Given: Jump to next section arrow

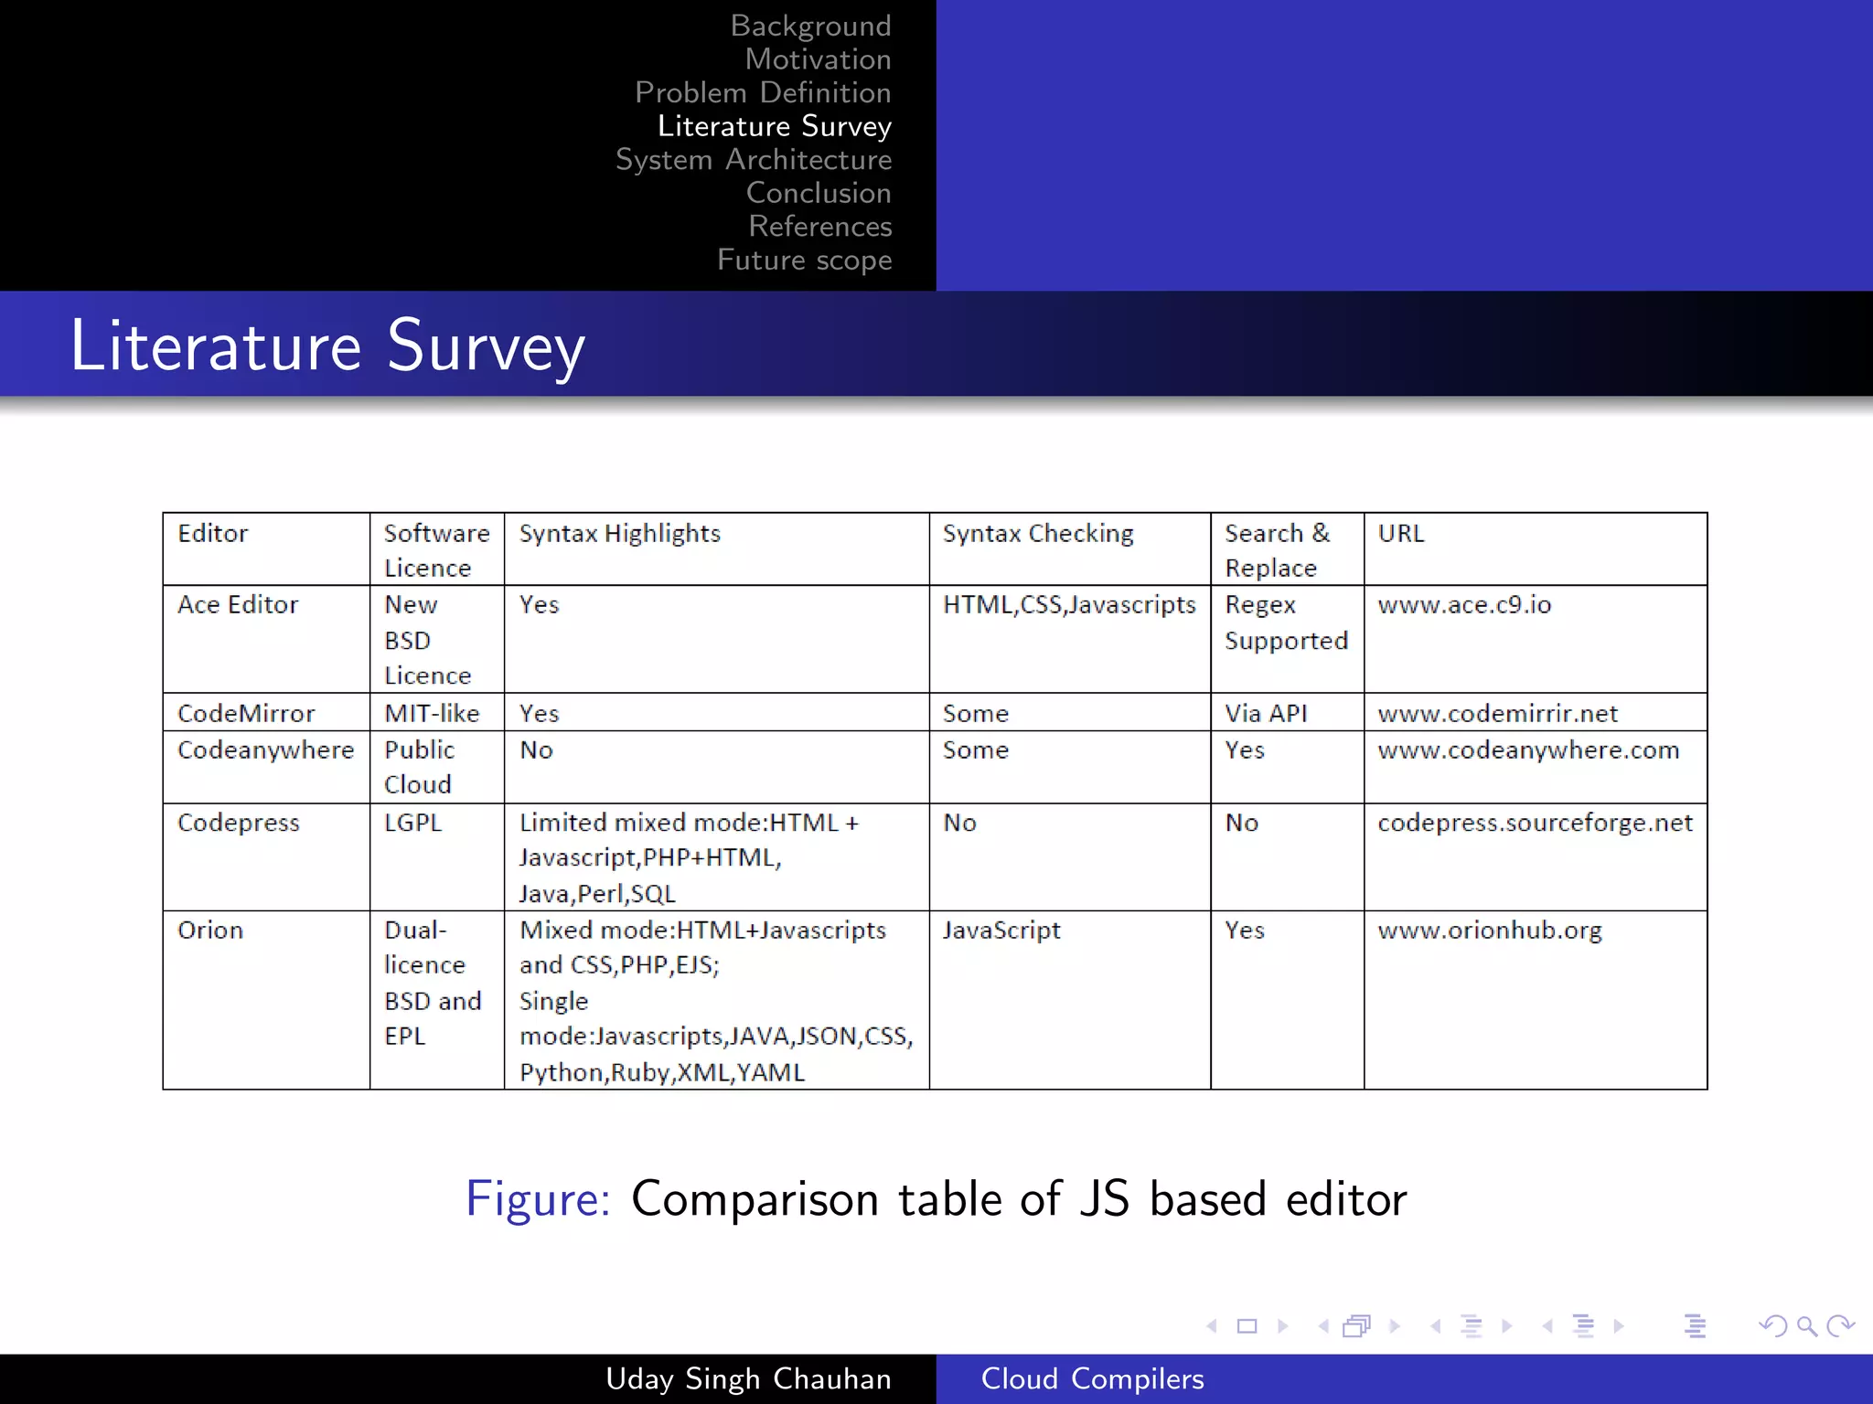Looking at the screenshot, I should coord(1619,1325).
